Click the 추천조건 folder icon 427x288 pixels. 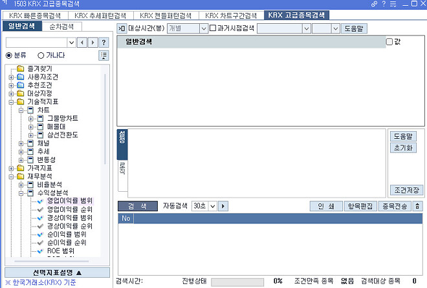pos(21,85)
